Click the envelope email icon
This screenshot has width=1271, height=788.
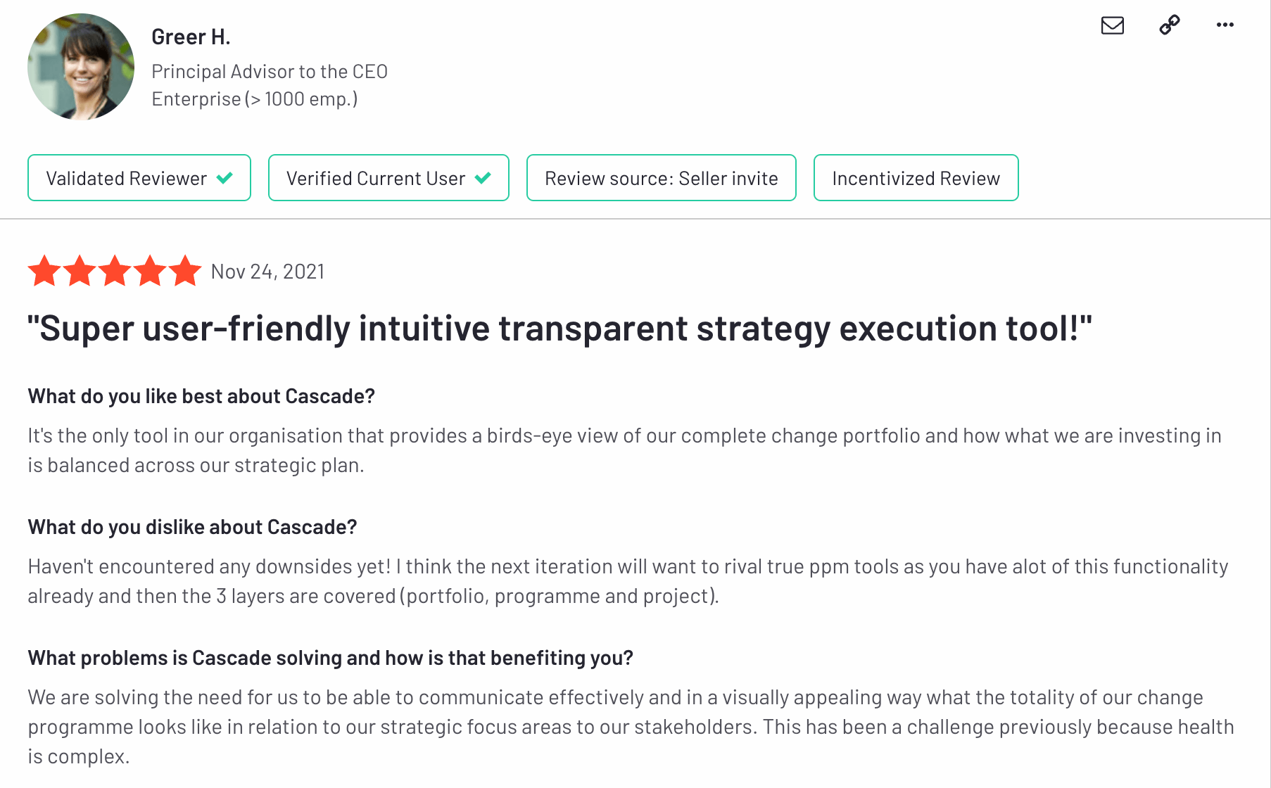coord(1112,25)
